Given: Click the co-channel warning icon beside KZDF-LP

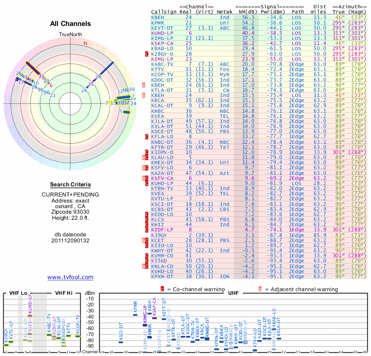Looking at the screenshot, I should coord(147,230).
